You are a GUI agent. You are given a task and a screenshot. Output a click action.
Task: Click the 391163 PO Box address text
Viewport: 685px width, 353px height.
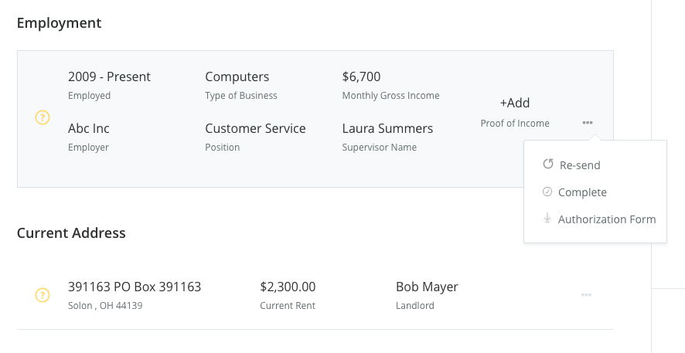(135, 287)
